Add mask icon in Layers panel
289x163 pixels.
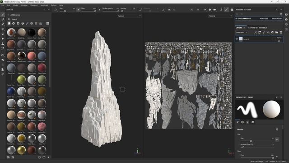tap(260, 32)
